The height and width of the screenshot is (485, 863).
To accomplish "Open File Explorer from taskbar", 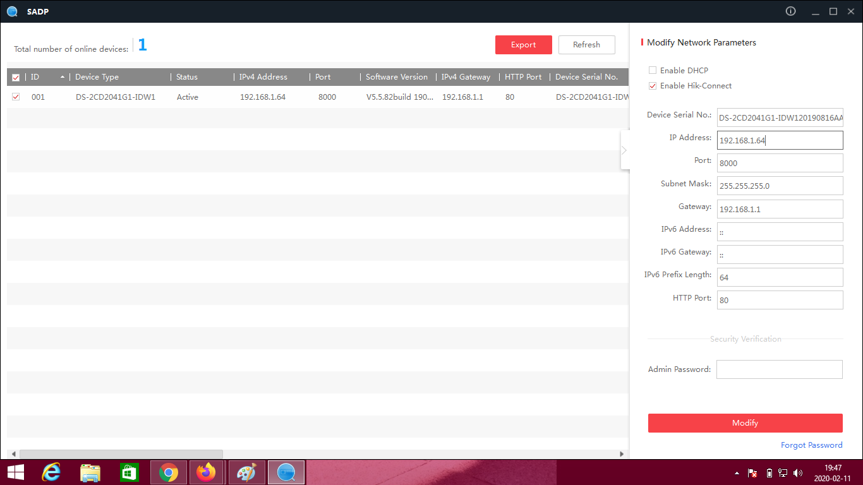I will [x=90, y=472].
